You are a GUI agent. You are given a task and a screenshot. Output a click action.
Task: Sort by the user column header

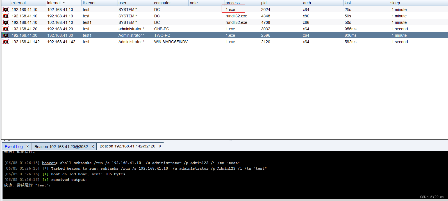click(x=135, y=3)
